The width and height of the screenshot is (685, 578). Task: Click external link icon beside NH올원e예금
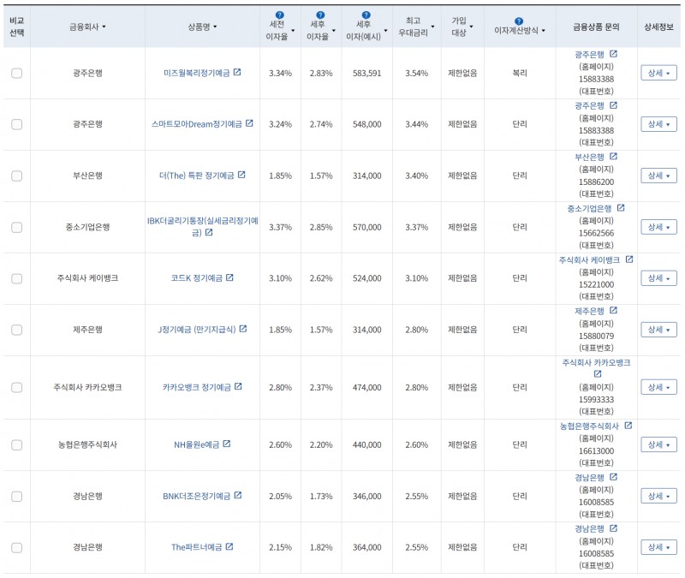(227, 444)
